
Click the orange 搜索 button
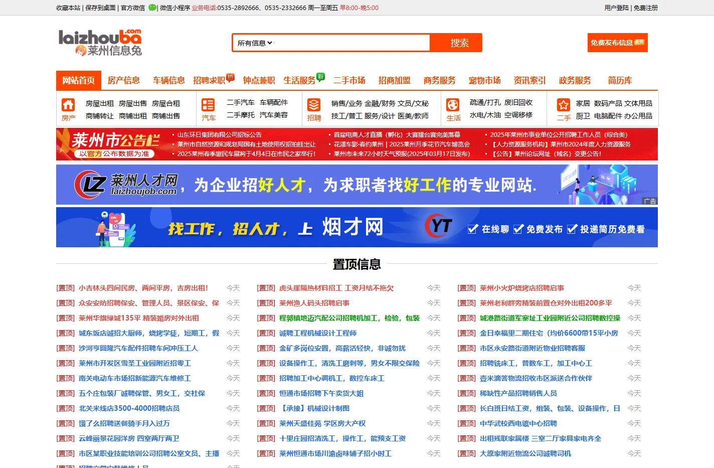459,43
